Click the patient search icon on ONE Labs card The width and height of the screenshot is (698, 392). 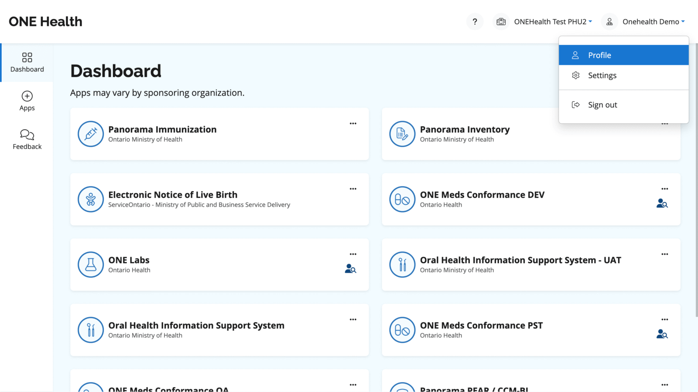(351, 269)
